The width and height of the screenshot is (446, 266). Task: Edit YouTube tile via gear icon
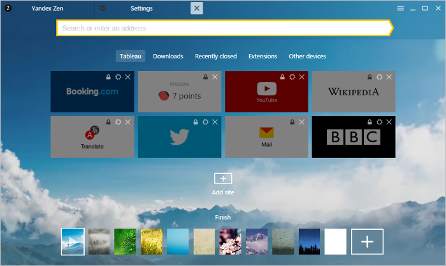coord(292,77)
